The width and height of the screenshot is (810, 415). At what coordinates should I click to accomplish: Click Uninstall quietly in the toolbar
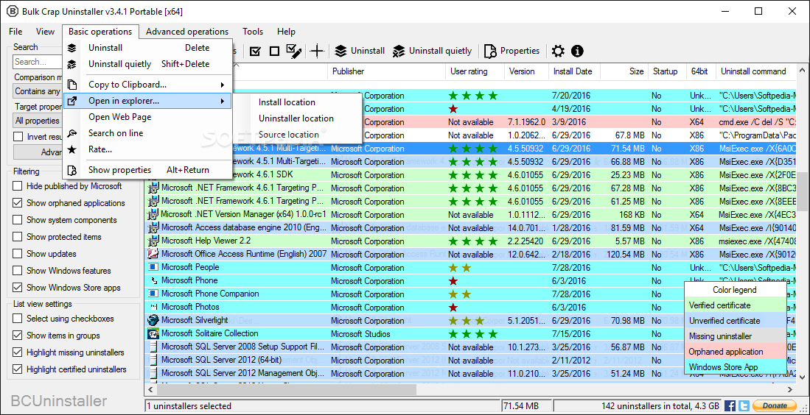433,51
